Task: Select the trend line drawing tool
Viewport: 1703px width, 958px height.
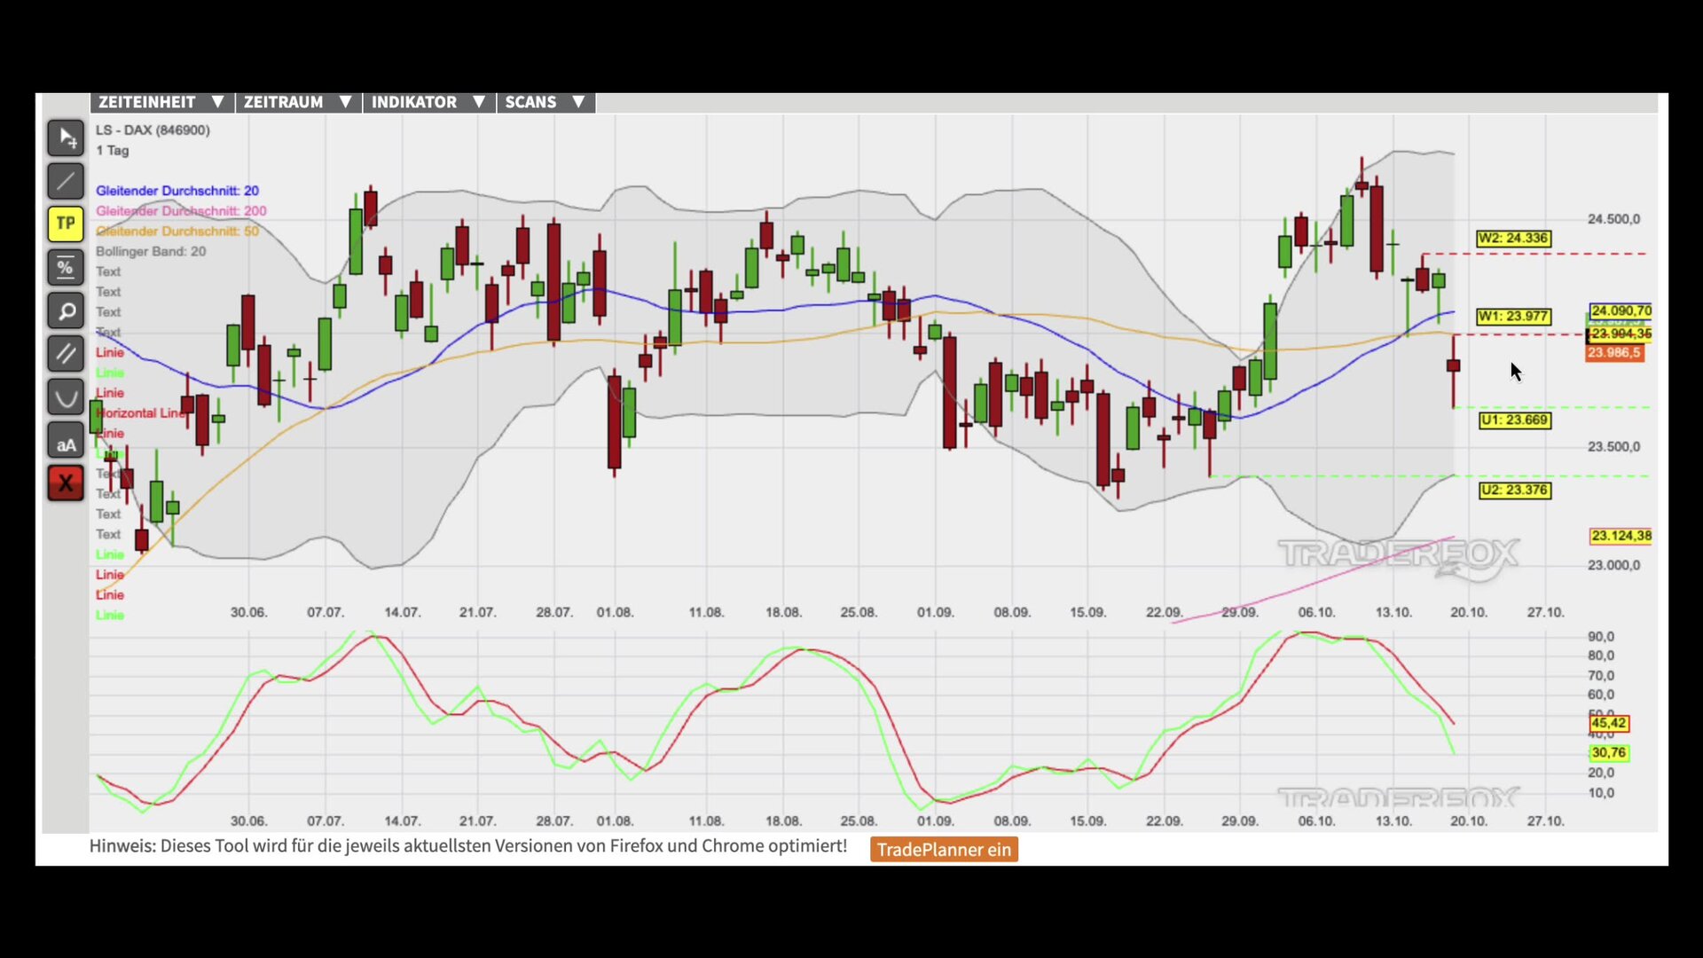Action: pos(66,182)
